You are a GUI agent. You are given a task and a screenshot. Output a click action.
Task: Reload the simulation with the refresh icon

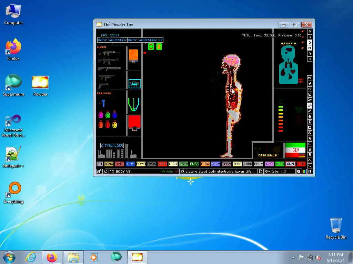pyautogui.click(x=105, y=171)
